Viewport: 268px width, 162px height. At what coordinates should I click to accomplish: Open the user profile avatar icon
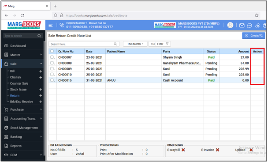tap(230, 25)
